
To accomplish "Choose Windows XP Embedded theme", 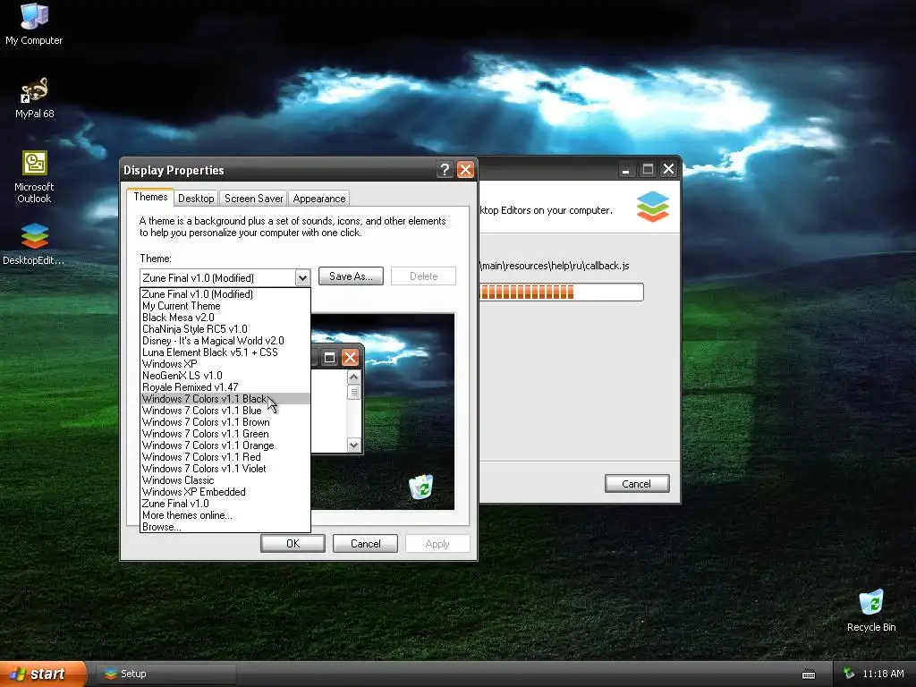I will (225, 492).
